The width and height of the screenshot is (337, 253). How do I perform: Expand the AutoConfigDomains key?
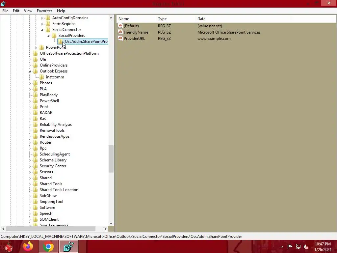point(42,18)
